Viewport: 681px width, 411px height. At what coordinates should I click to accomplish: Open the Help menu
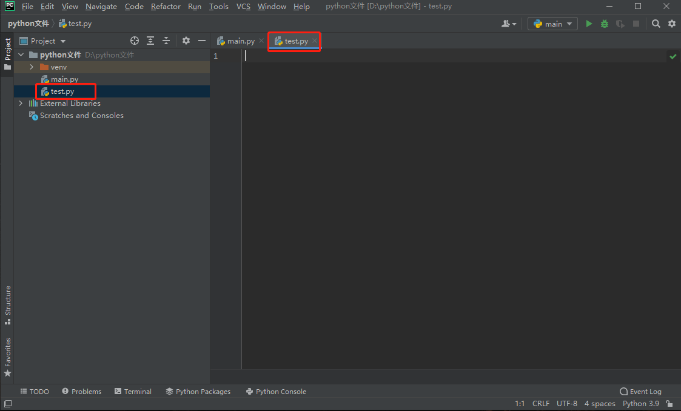point(301,7)
